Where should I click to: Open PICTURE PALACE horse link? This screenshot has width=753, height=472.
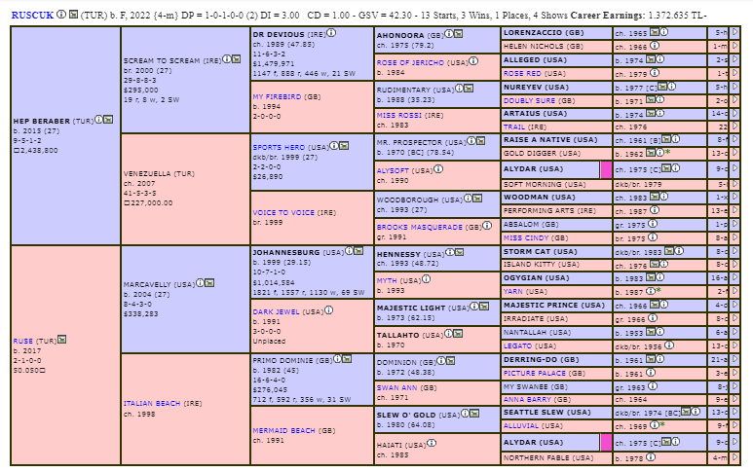[534, 373]
